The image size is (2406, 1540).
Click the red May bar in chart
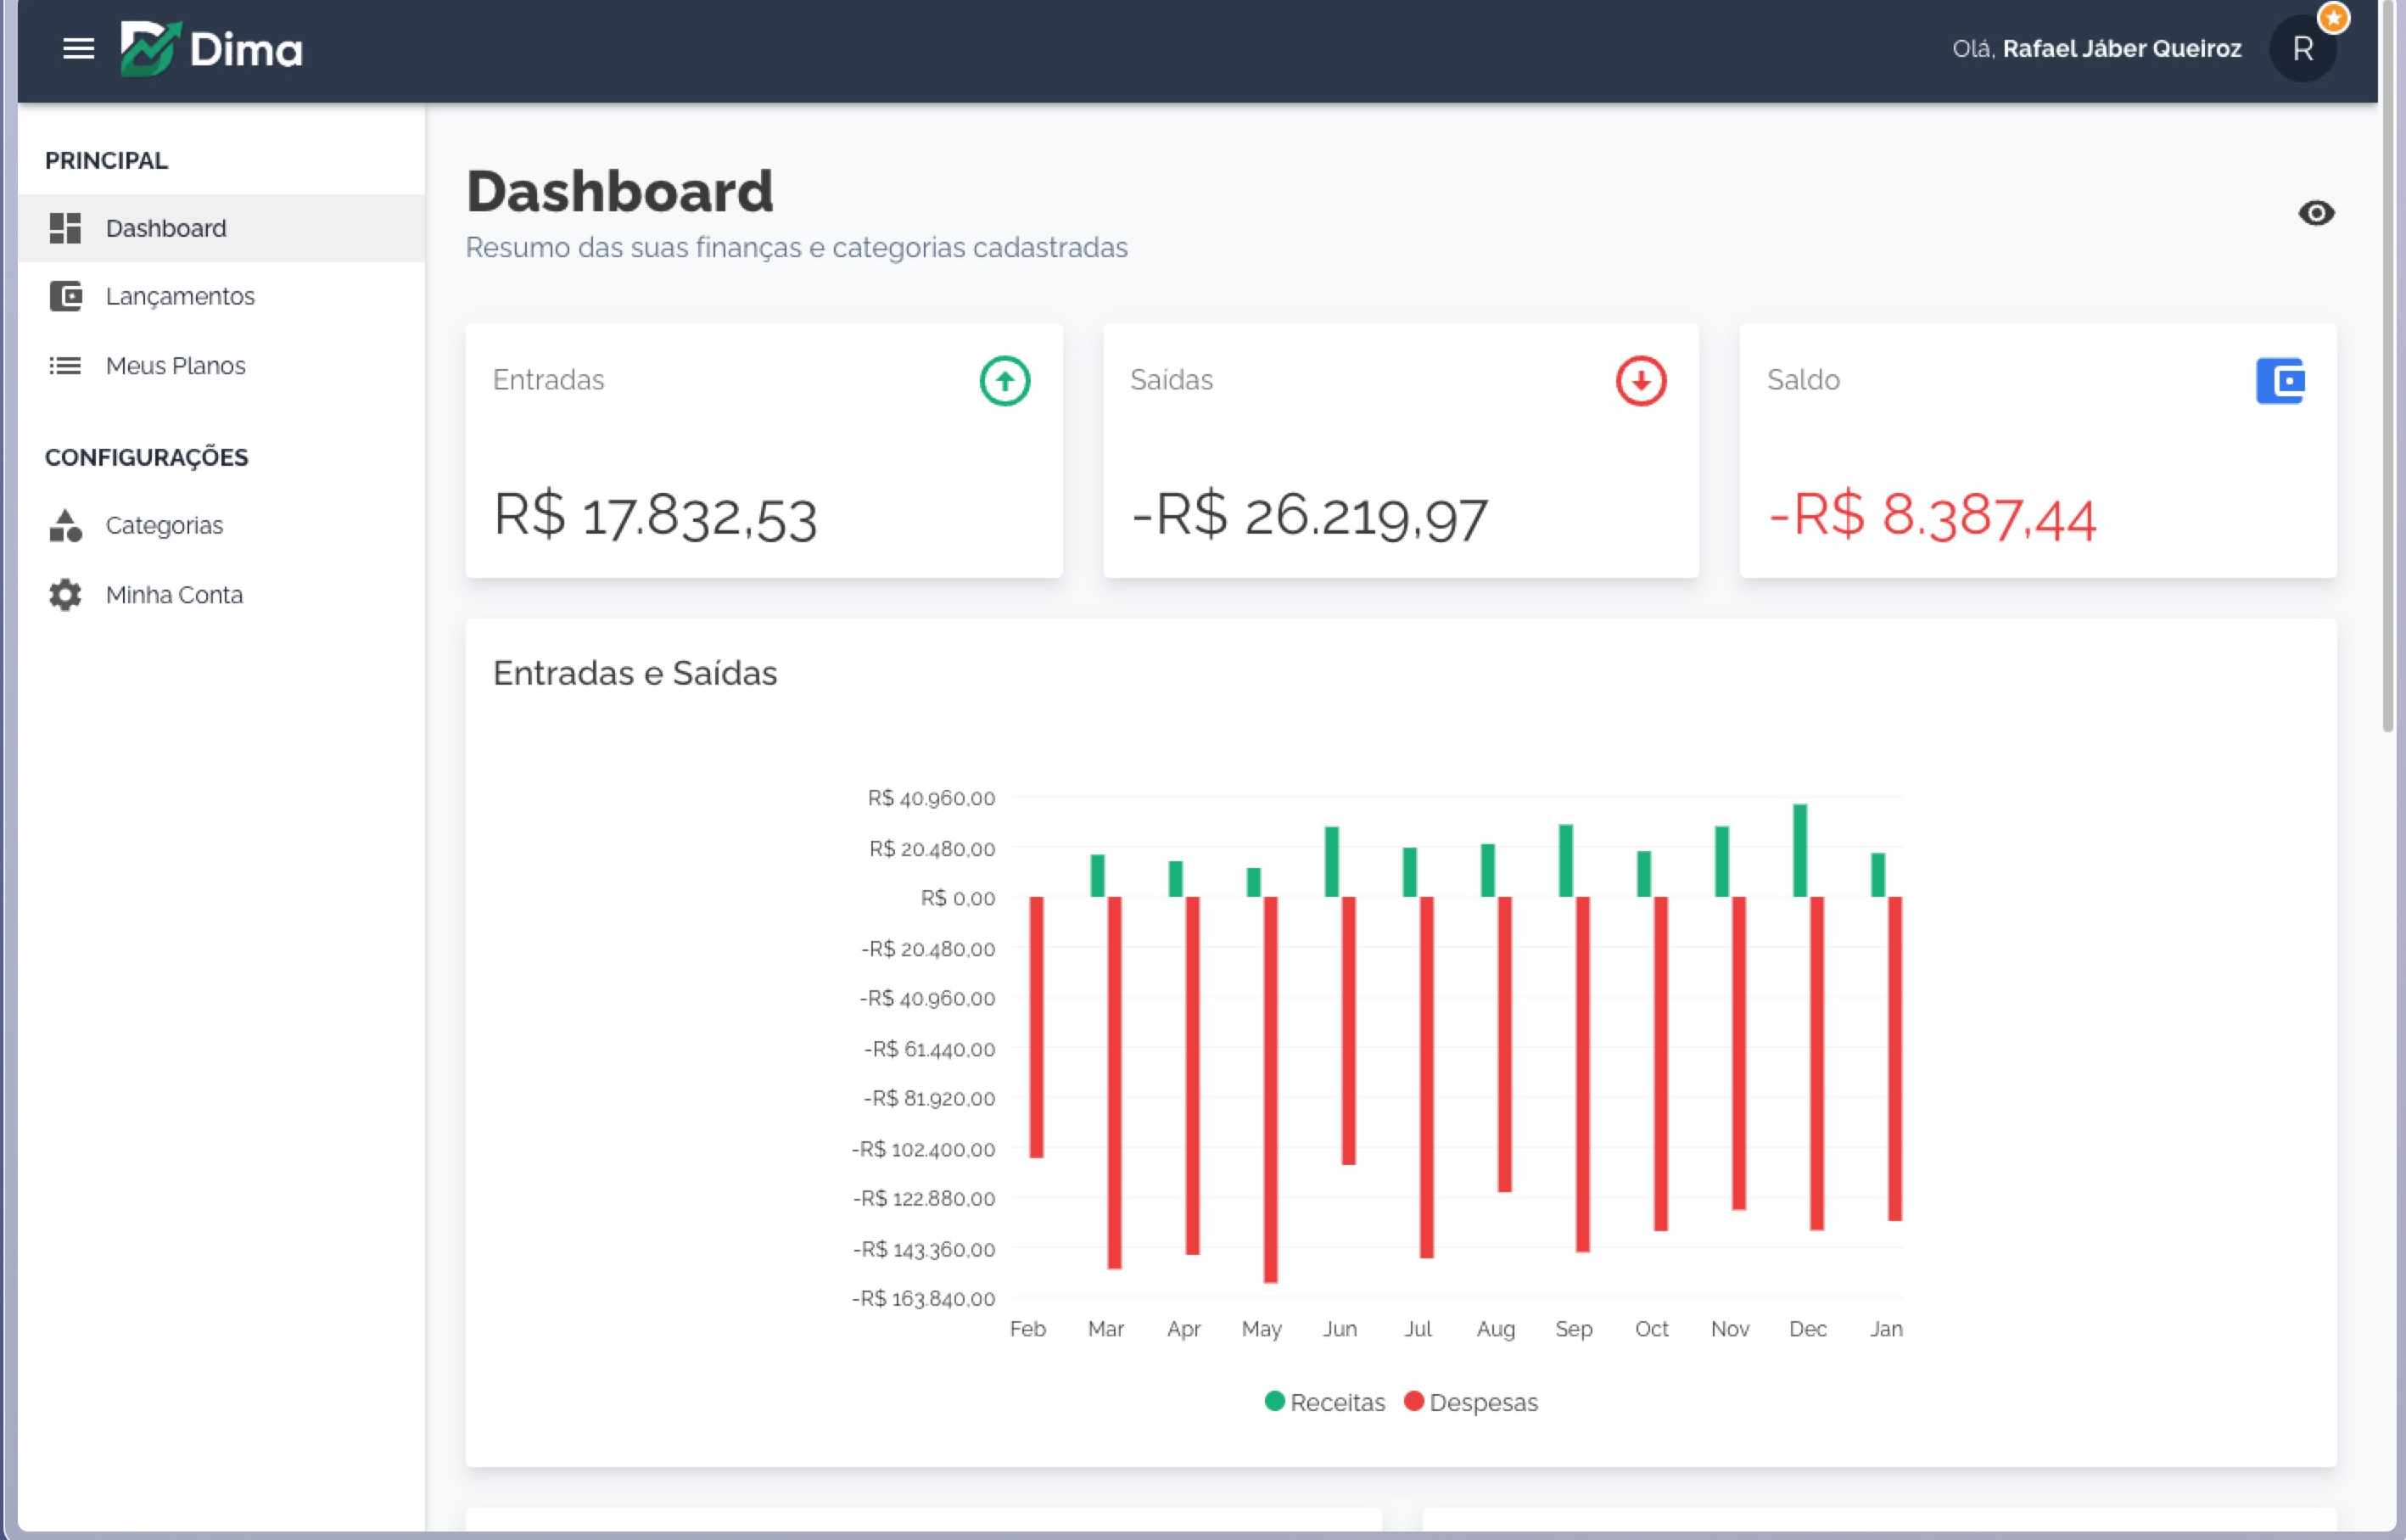coord(1271,1089)
